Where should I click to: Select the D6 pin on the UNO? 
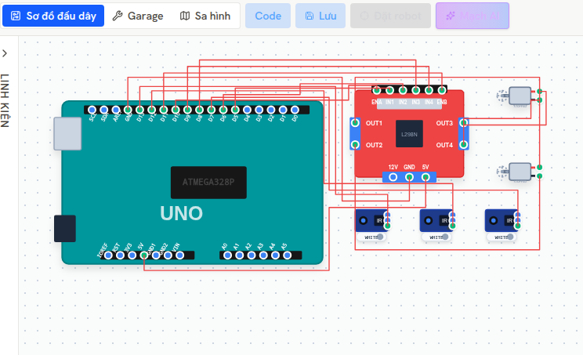pos(223,110)
